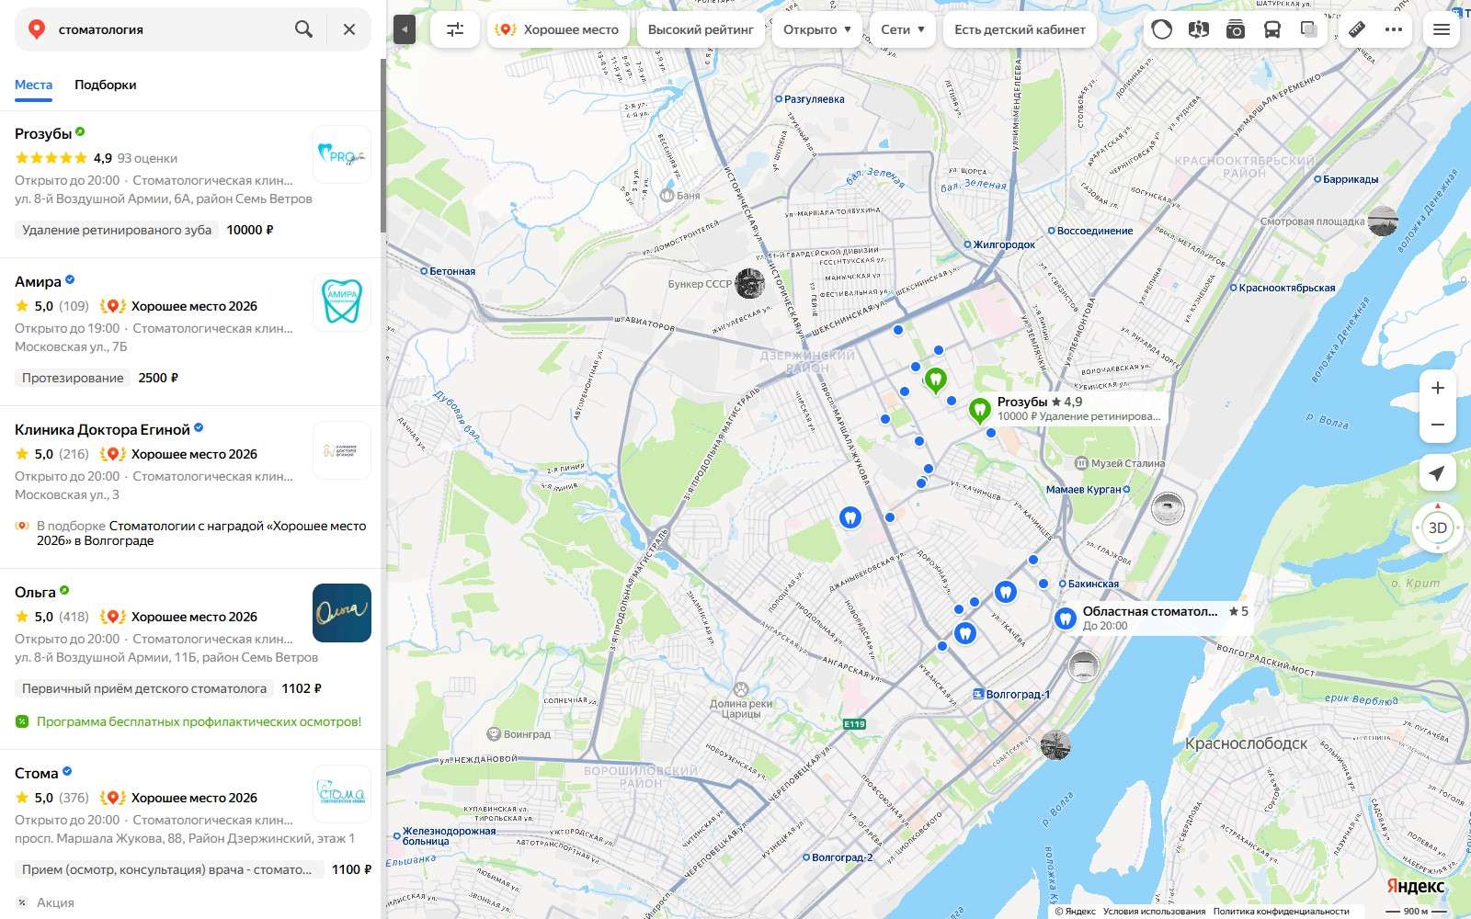Click the Амира tooth logo thumbnail
Screen dimensions: 1471x919
click(342, 302)
